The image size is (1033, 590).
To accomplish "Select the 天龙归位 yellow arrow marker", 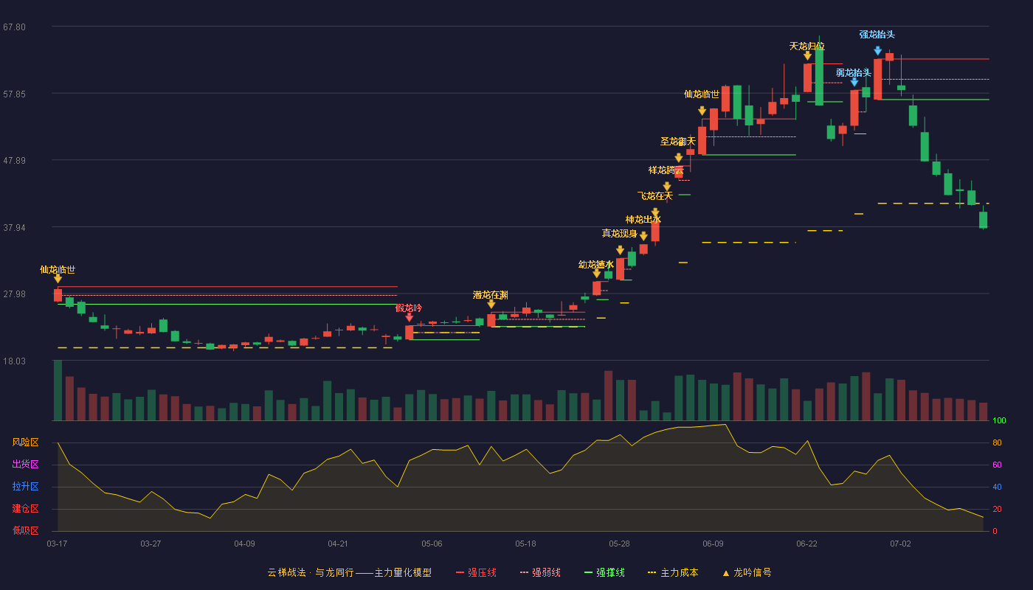I will [x=807, y=55].
